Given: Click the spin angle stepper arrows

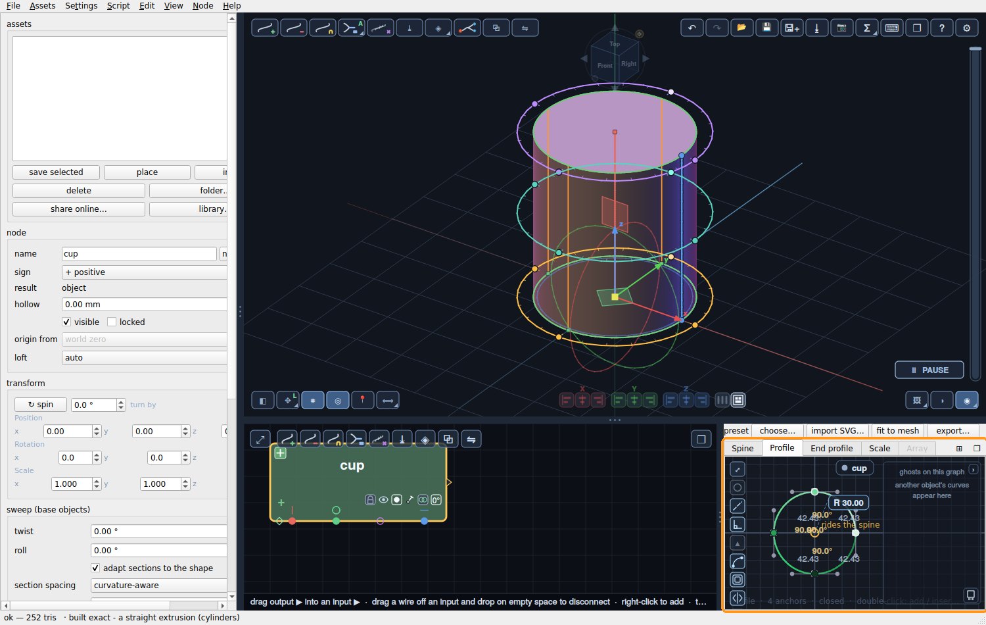Looking at the screenshot, I should pyautogui.click(x=121, y=405).
